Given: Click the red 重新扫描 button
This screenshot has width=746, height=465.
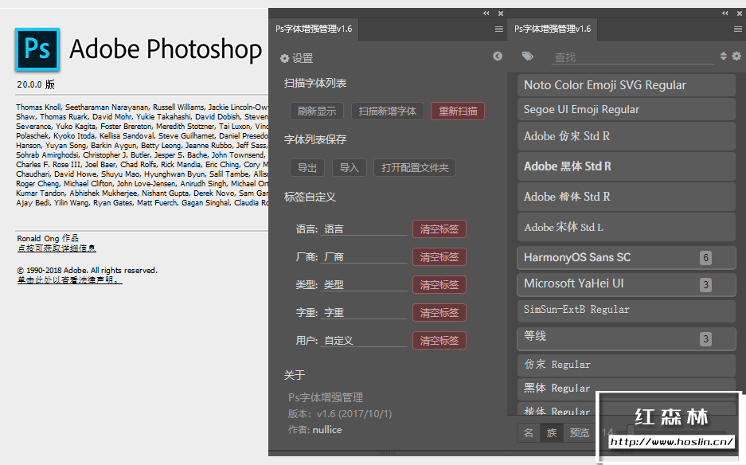Looking at the screenshot, I should click(x=458, y=111).
